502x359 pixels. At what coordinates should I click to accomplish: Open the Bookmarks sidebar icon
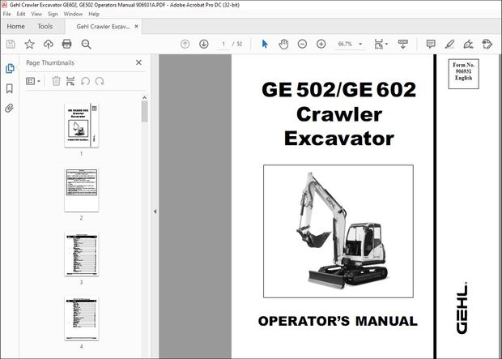10,88
